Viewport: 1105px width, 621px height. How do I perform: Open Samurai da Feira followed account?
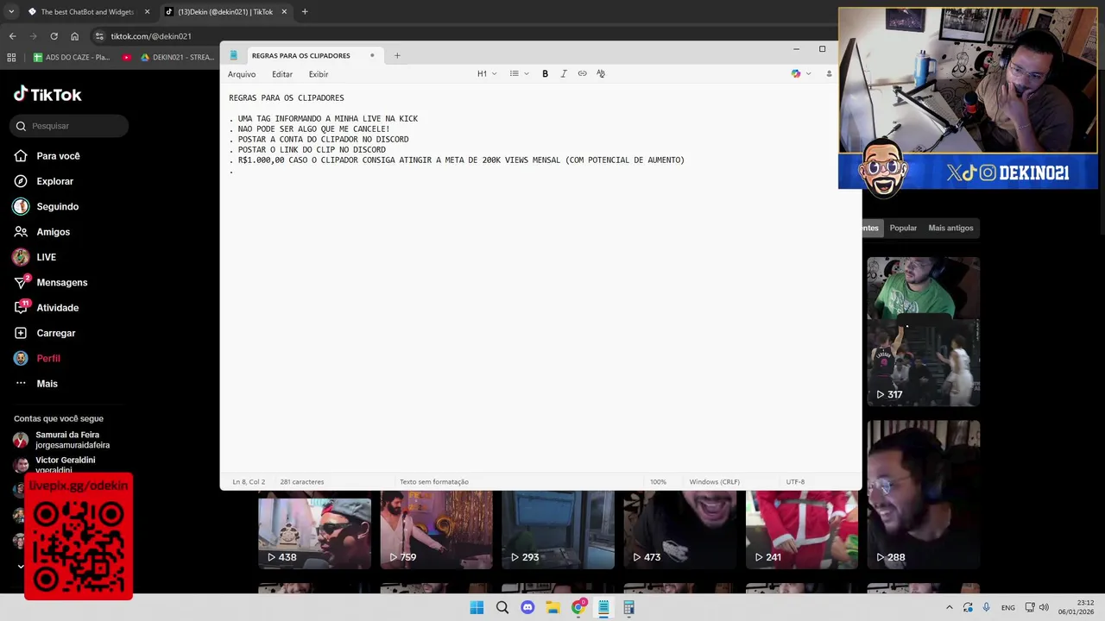[x=62, y=440]
